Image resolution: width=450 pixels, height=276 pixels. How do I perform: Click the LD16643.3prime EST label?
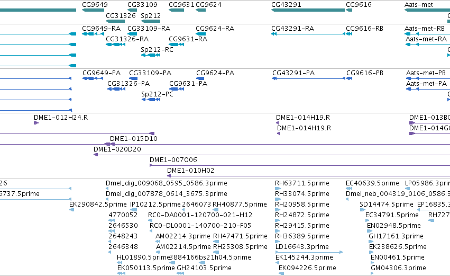(x=302, y=247)
